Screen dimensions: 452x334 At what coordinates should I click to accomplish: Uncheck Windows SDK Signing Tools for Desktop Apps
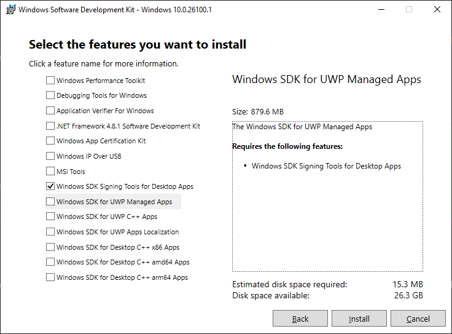50,186
